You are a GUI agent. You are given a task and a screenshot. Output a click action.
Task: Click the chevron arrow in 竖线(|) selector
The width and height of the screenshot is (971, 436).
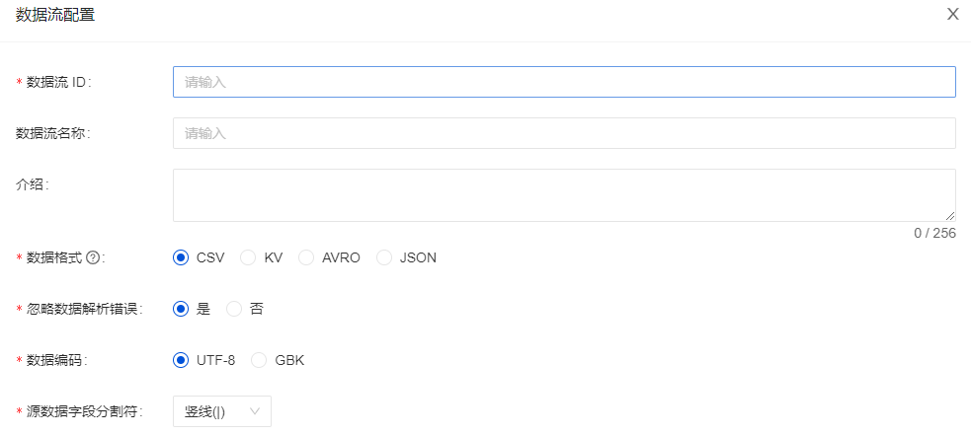click(x=255, y=411)
